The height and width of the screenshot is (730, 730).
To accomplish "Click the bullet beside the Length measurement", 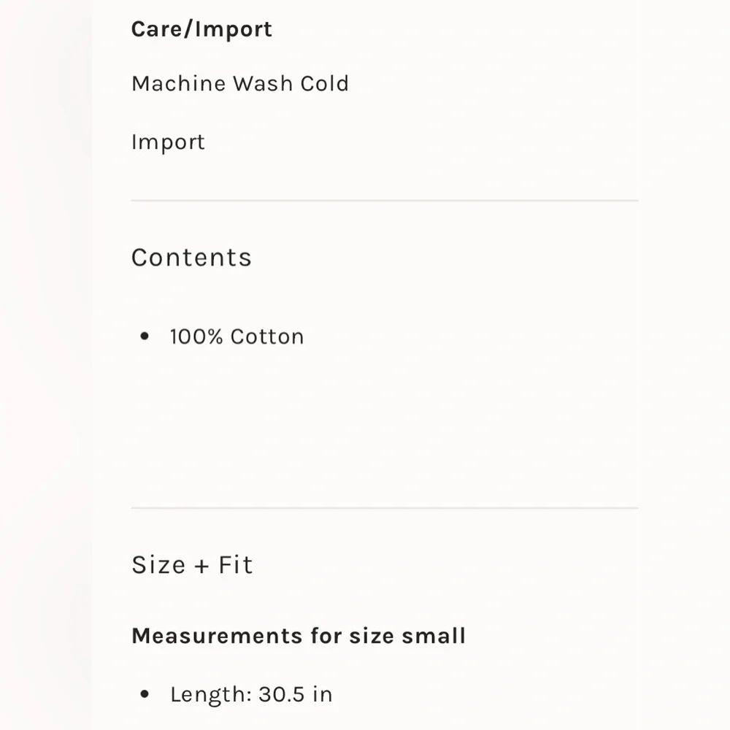I will (x=145, y=694).
